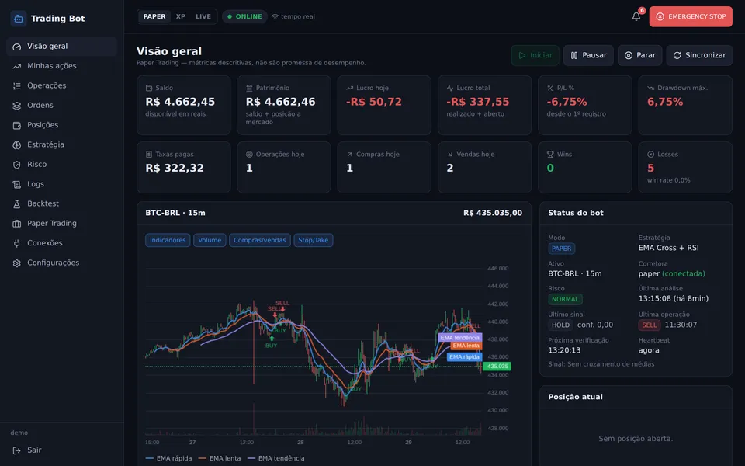Viewport: 745px width, 466px height.
Task: Toggle EMA lenta in chart legend
Action: click(220, 458)
